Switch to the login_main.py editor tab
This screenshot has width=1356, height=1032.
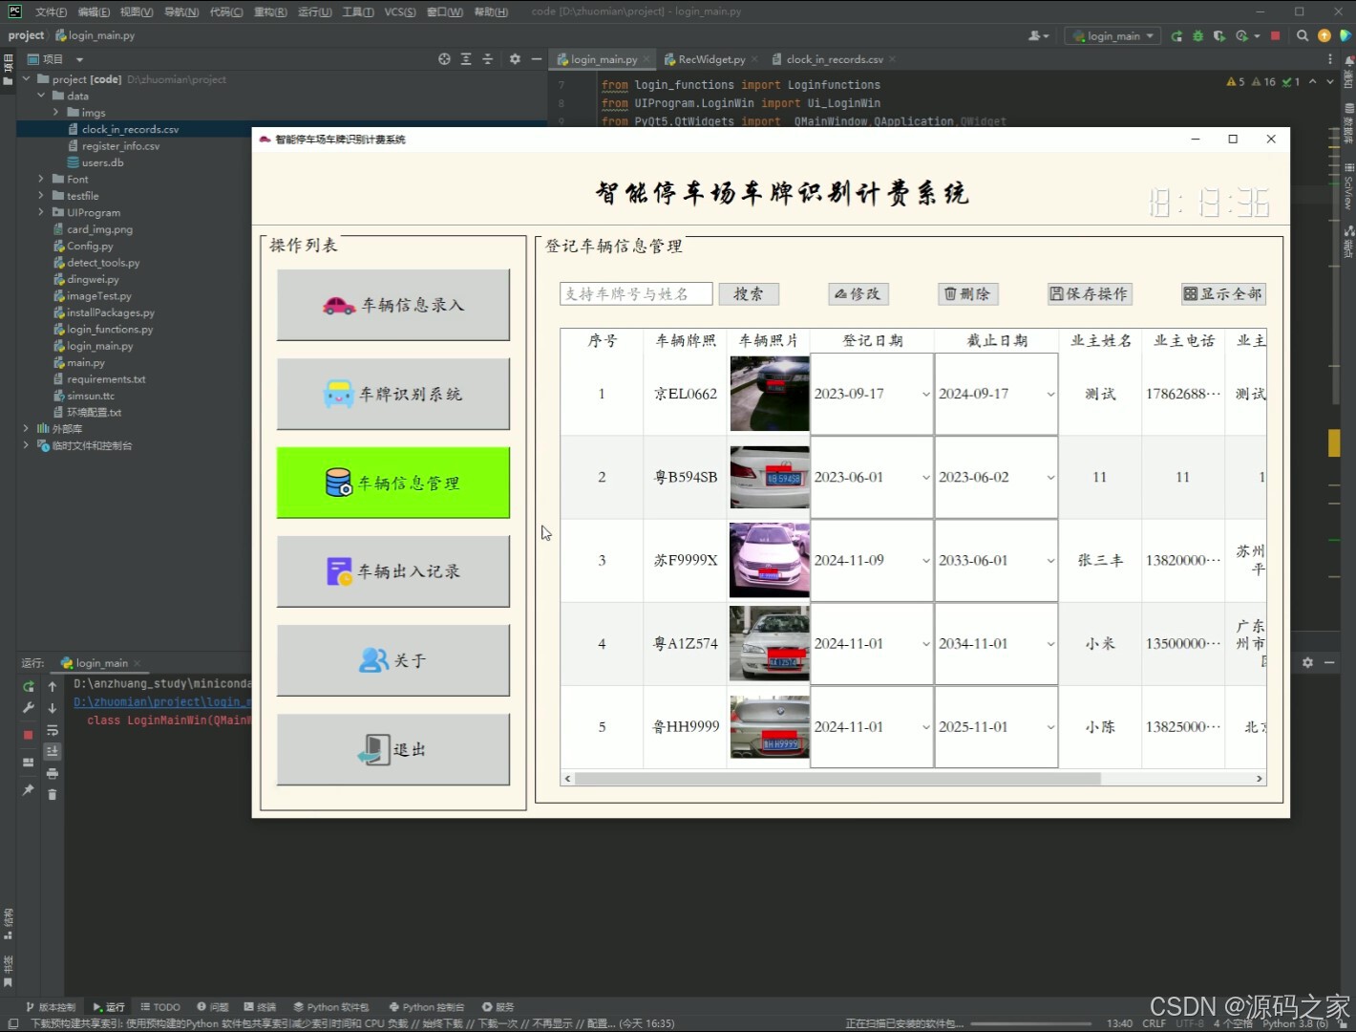(604, 59)
